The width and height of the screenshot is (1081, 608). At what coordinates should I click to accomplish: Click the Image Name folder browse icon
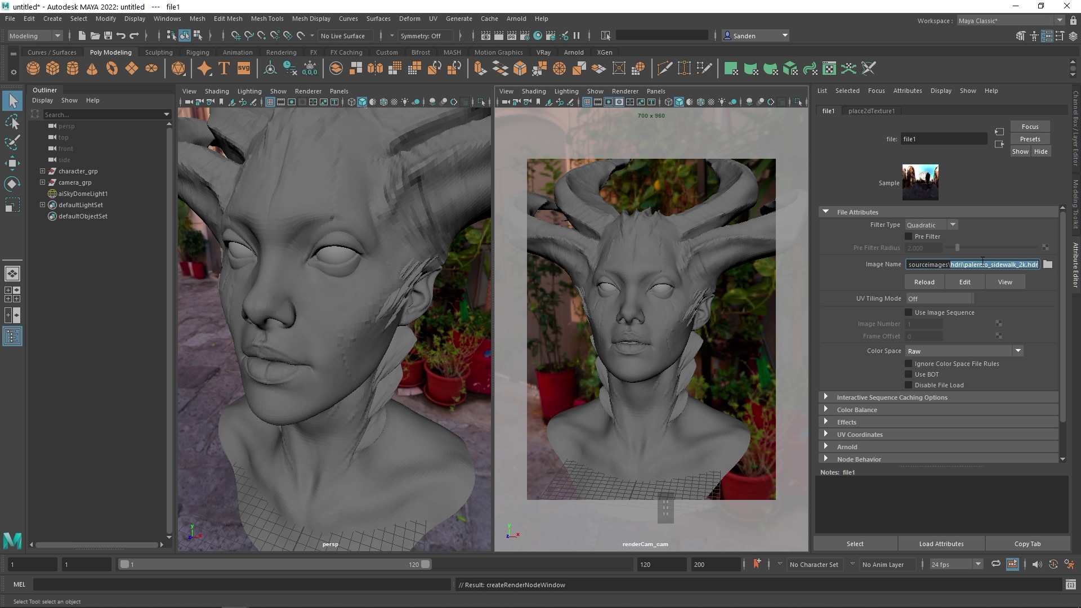1047,264
